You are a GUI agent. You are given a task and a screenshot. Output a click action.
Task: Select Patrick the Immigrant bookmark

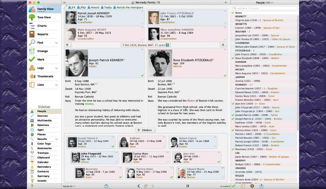pos(128,7)
